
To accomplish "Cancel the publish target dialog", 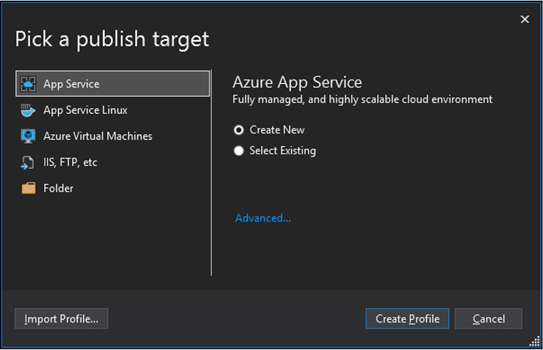I will (489, 318).
